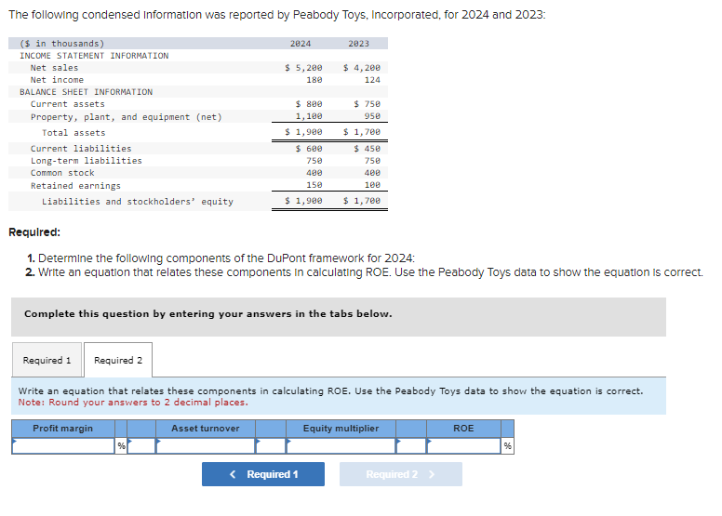Click the 2024 current assets value $ 800
This screenshot has width=722, height=516.
309,104
